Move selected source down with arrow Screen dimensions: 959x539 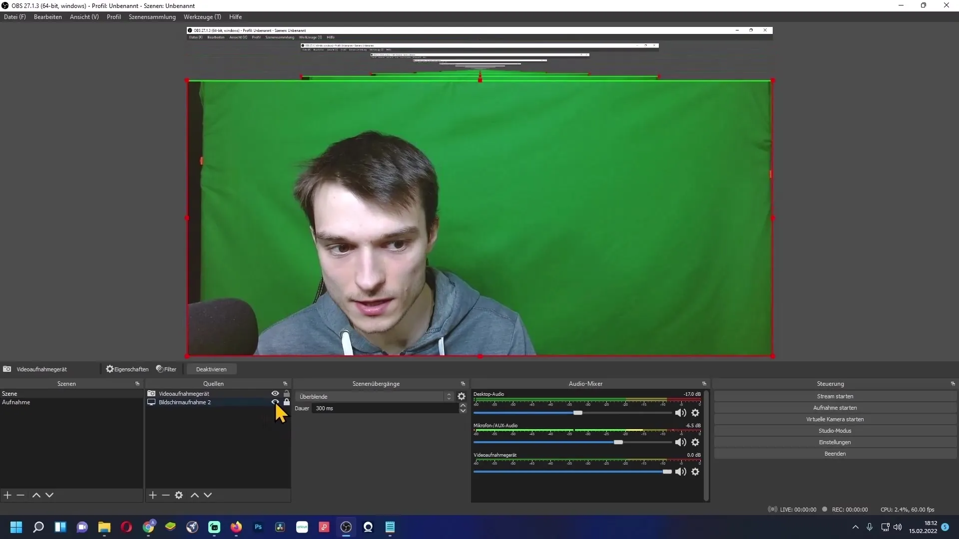(208, 495)
